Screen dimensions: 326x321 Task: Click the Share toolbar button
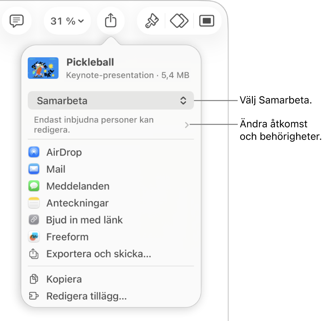[x=111, y=21]
